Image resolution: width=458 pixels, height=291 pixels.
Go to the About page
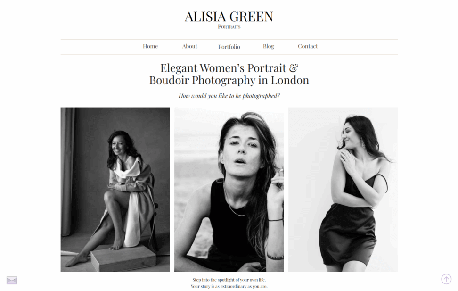tap(189, 46)
